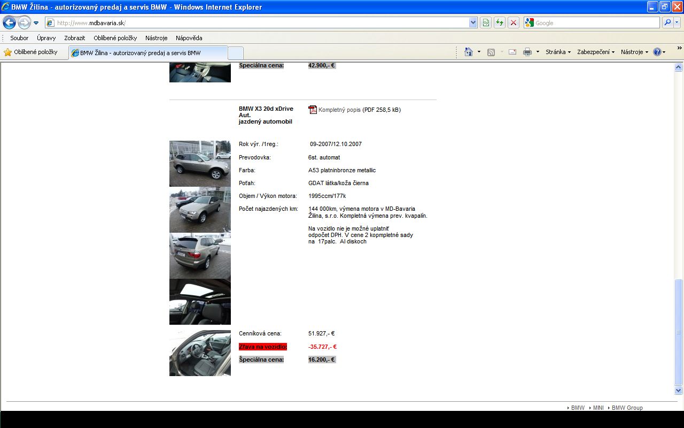
Task: Refresh the page with the green arrows icon
Action: coord(500,22)
